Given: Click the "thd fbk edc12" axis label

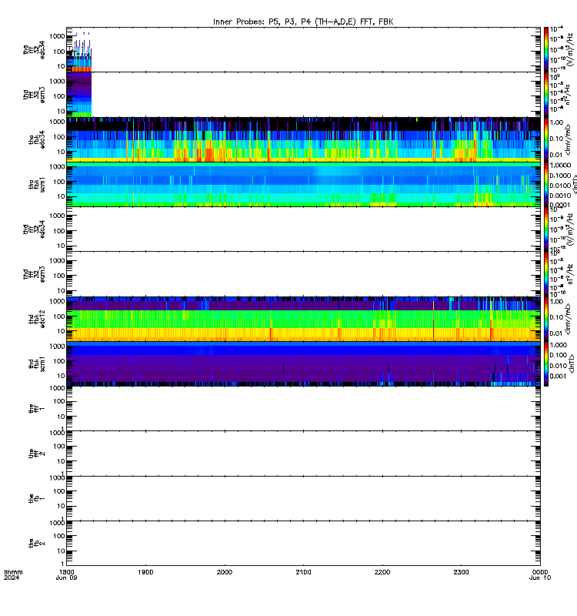Looking at the screenshot, I should (x=36, y=319).
